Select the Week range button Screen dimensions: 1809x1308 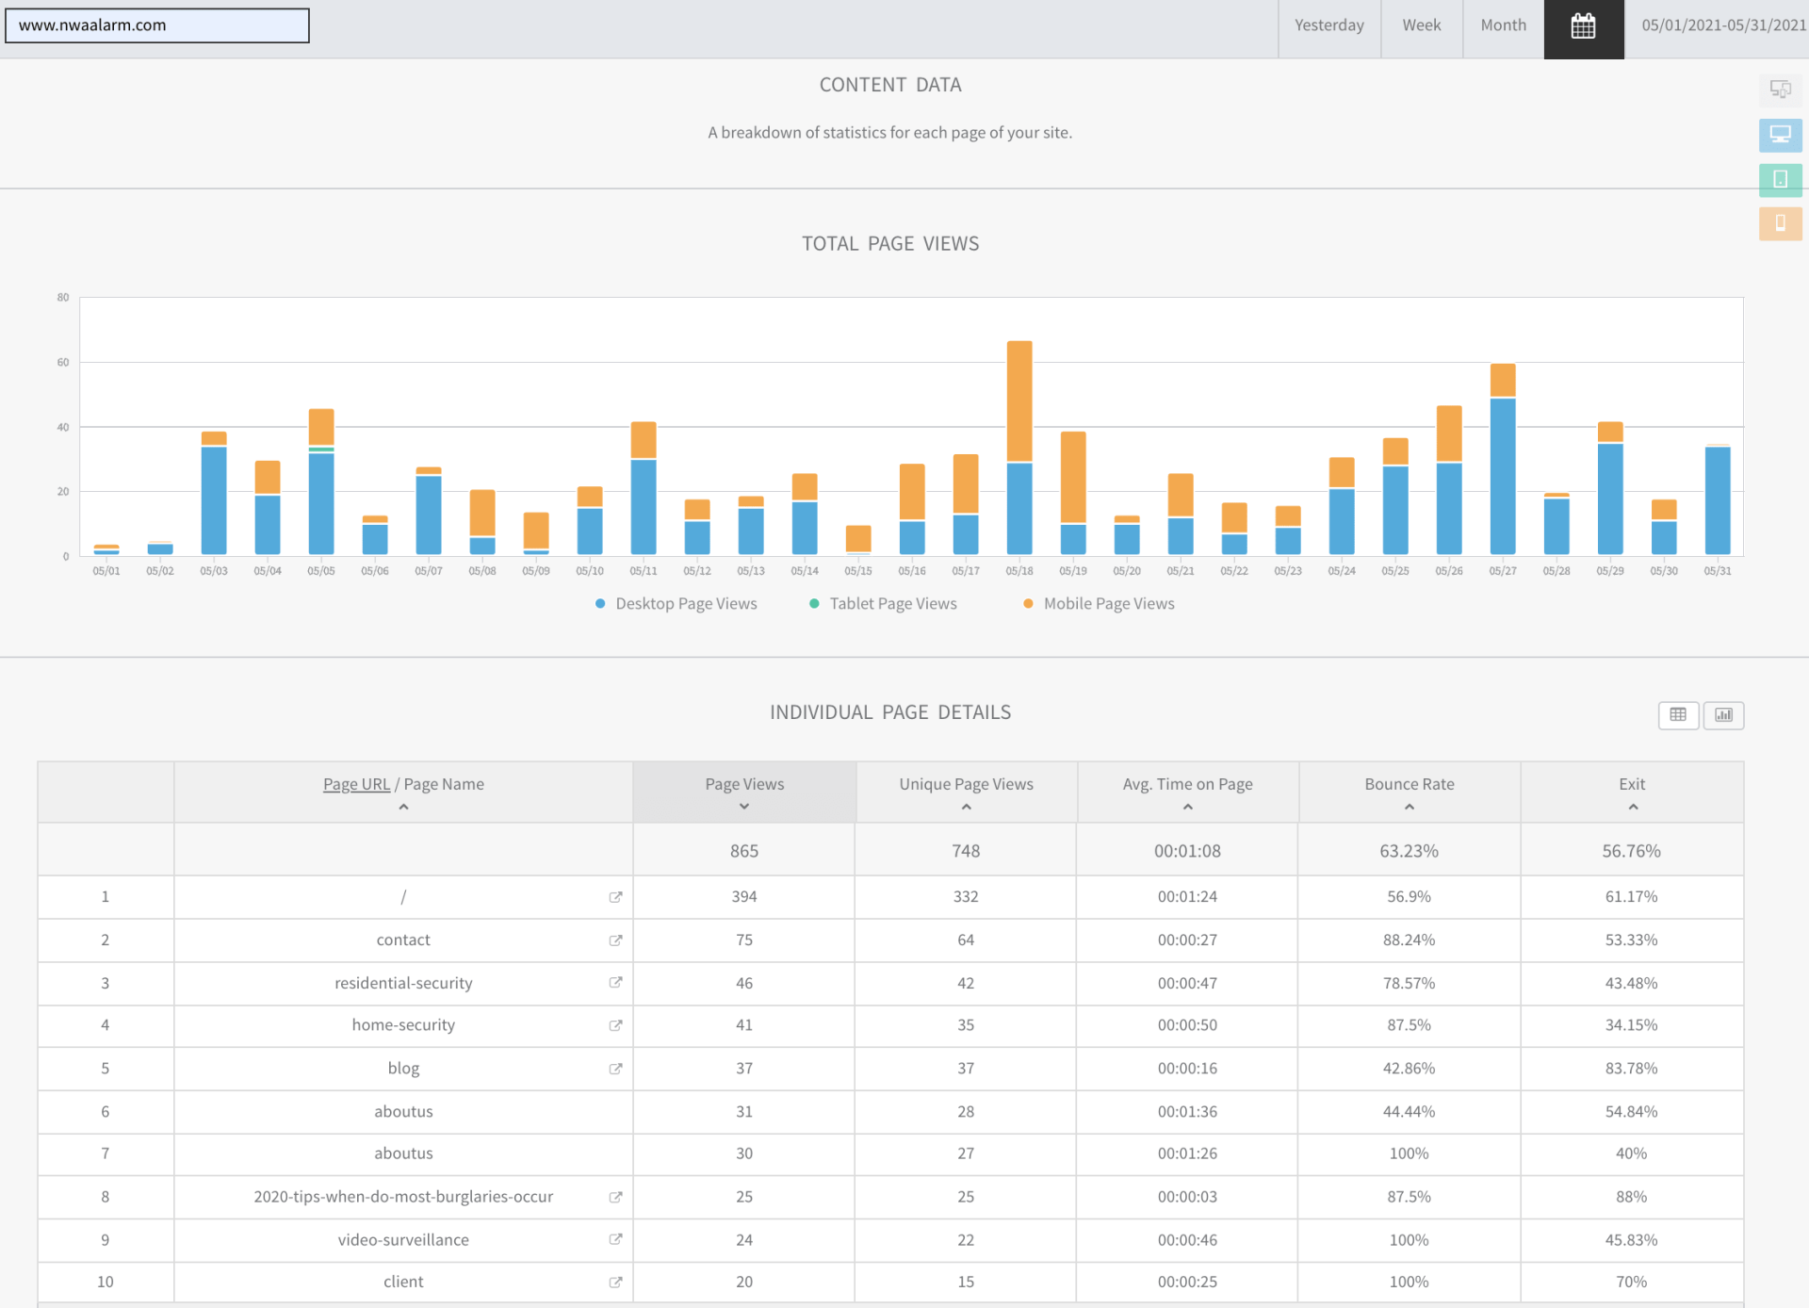[1421, 26]
